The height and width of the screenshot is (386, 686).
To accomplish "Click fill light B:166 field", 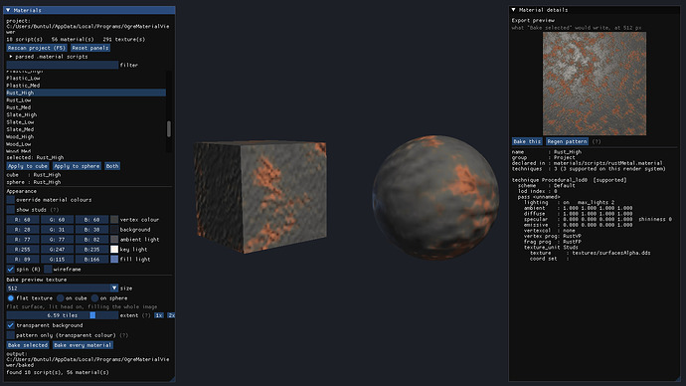I will [x=91, y=259].
